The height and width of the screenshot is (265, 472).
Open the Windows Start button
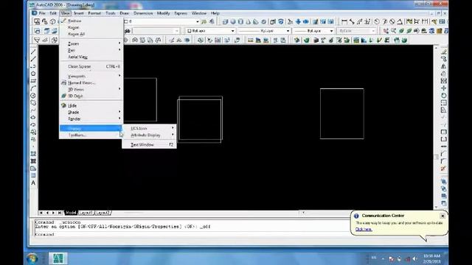(x=32, y=258)
